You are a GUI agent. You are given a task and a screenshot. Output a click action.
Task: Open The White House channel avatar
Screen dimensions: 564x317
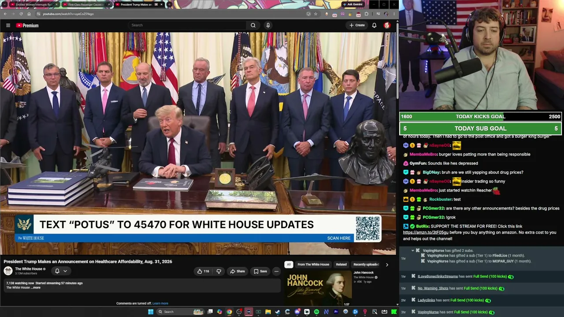(8, 271)
